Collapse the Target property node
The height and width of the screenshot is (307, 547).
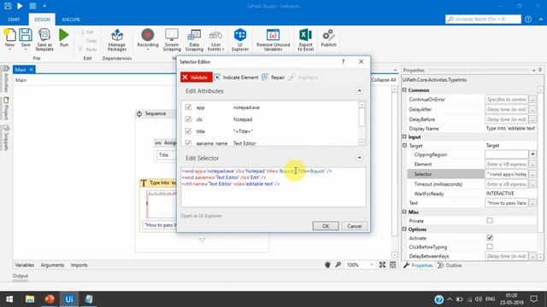coord(404,146)
